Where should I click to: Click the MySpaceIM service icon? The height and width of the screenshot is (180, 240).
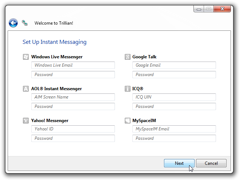coord(128,121)
